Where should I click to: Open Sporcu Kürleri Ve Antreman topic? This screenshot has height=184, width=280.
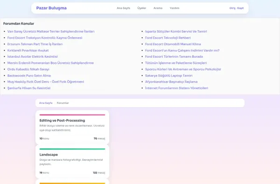pyautogui.click(x=183, y=69)
